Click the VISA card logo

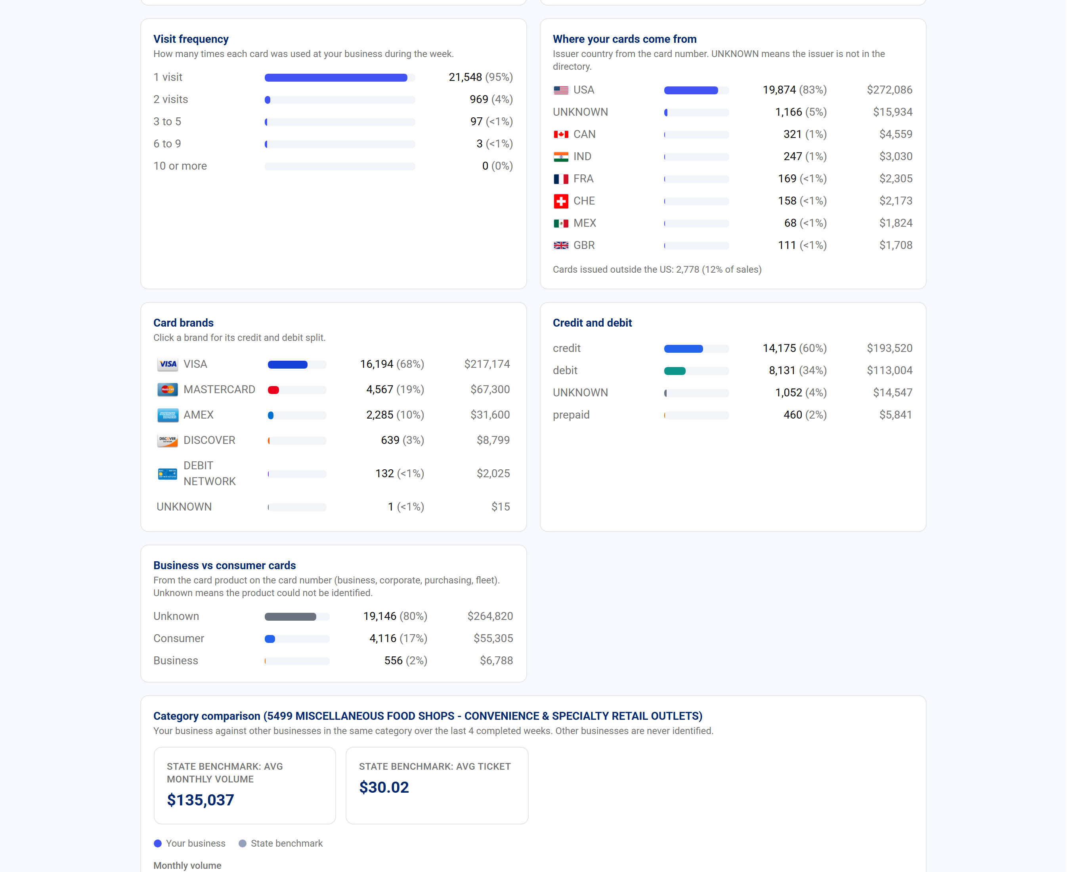[167, 364]
